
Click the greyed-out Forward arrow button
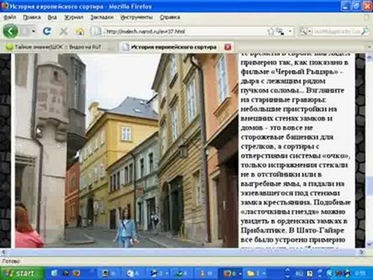[25, 31]
